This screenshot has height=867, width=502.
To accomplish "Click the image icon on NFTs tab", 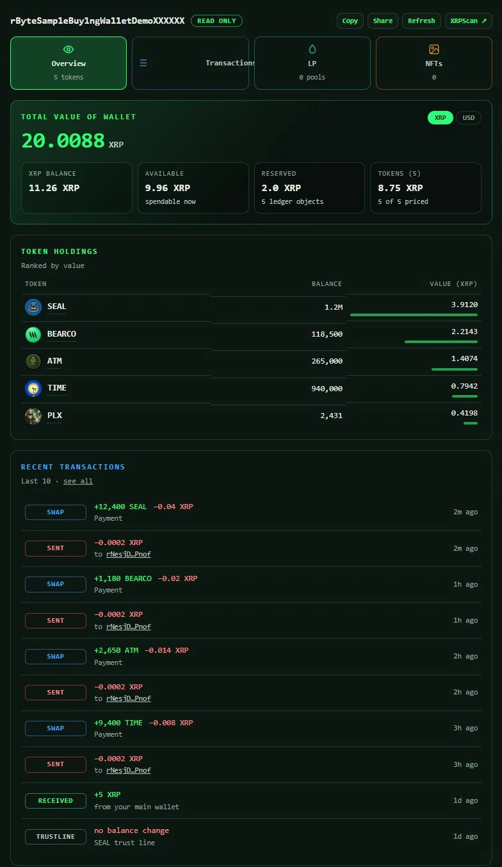I will [434, 49].
